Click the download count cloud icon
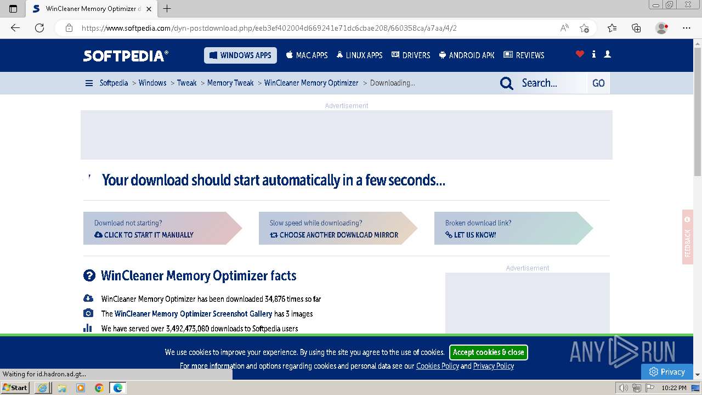The width and height of the screenshot is (702, 395). pyautogui.click(x=88, y=298)
